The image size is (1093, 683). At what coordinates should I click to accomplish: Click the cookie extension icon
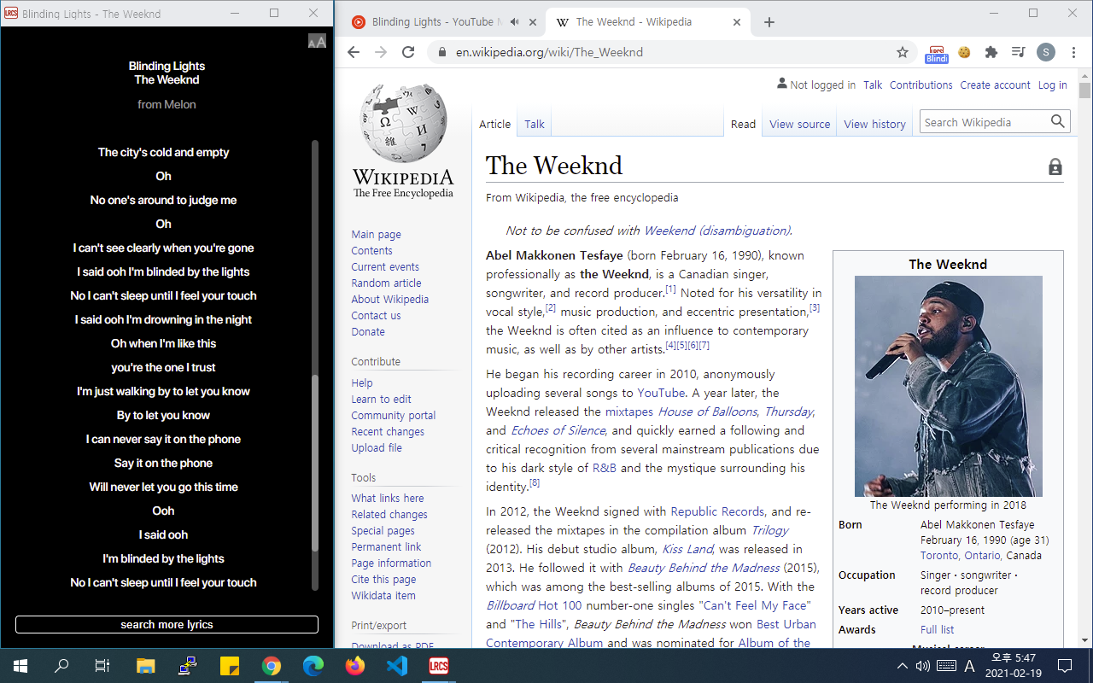pos(964,52)
